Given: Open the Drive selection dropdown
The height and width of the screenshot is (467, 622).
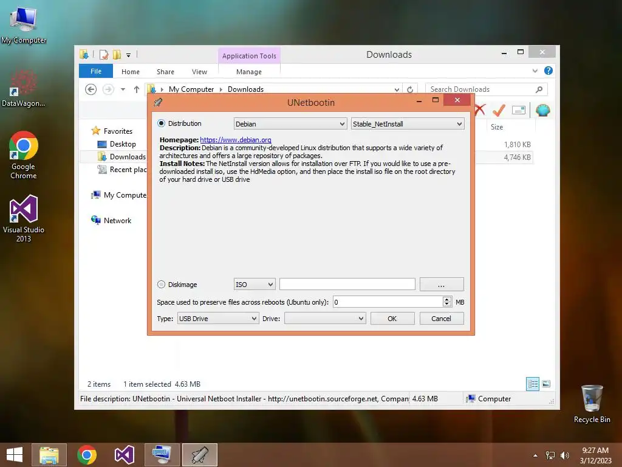Looking at the screenshot, I should tap(325, 319).
